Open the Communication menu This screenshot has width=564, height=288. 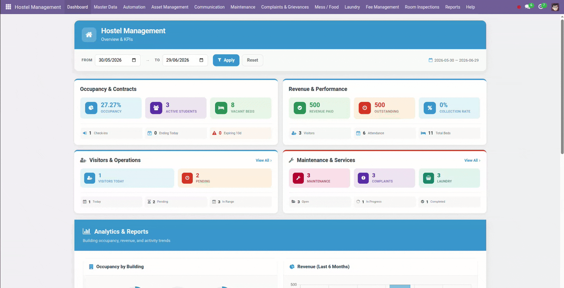coord(209,7)
